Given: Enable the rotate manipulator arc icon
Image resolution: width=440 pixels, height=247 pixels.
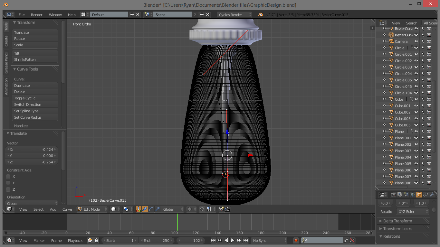Looking at the screenshot, I should pos(151,209).
